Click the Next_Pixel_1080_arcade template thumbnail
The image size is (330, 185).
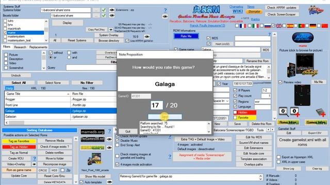click(95, 160)
